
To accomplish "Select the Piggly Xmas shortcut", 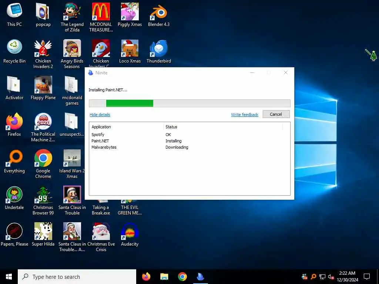I will 130,14.
